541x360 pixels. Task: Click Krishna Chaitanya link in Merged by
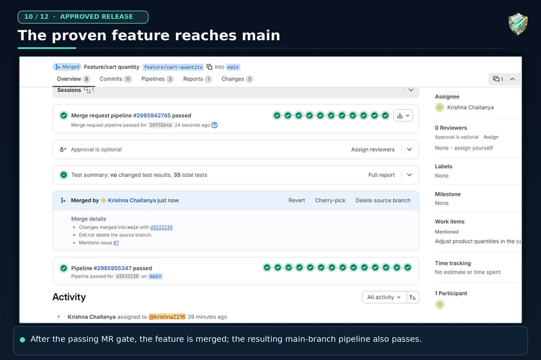pos(132,200)
